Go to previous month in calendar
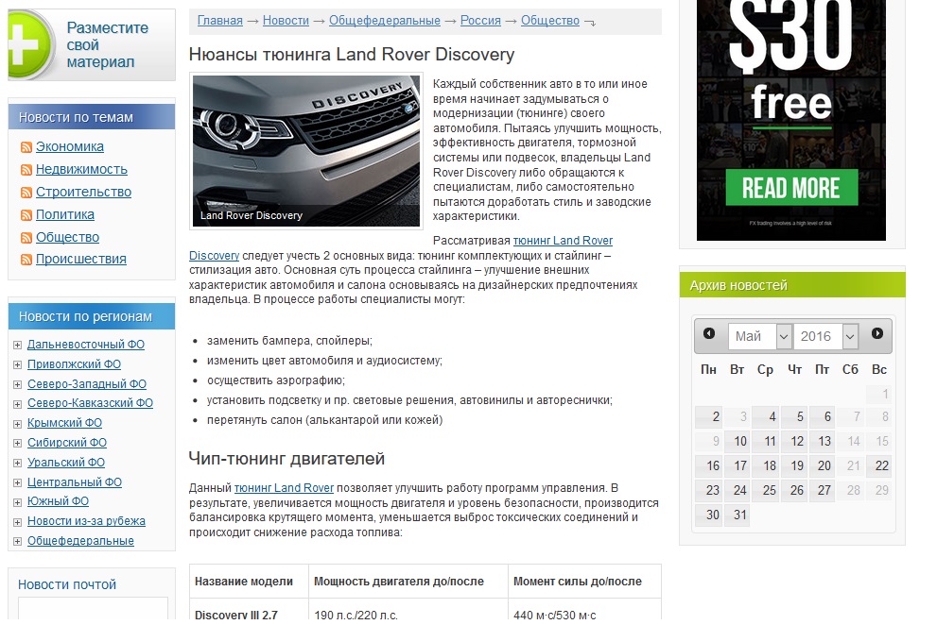 (709, 333)
